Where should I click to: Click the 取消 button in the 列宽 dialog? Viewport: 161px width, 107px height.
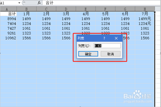(x=111, y=54)
